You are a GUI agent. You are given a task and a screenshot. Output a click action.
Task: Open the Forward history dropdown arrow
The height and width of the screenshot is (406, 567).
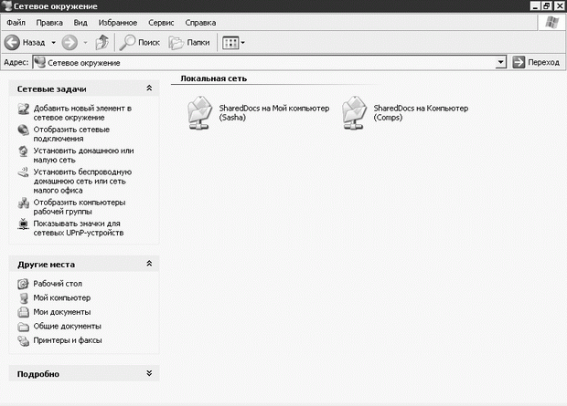[x=85, y=43]
